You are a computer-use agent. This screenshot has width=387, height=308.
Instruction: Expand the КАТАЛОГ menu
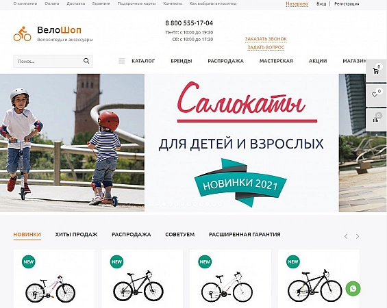143,61
